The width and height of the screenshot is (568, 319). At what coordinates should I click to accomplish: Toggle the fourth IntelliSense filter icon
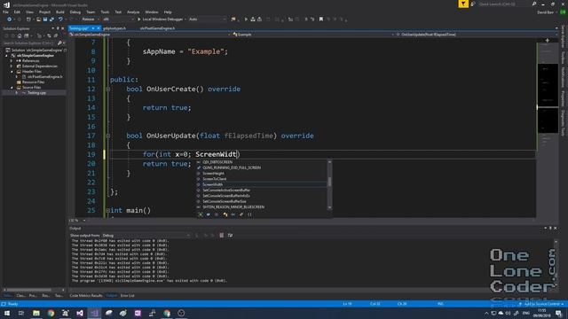225,214
